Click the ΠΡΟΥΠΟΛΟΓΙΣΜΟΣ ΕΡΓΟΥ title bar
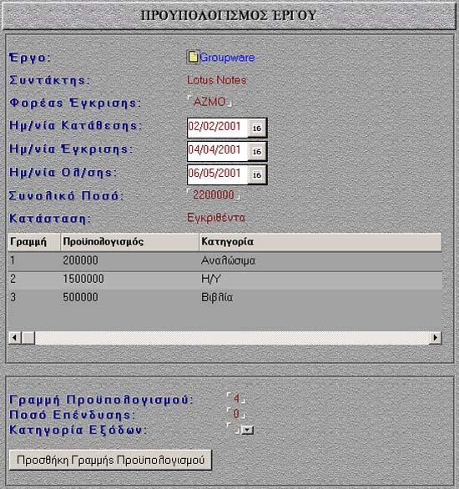The height and width of the screenshot is (489, 459). [x=229, y=16]
